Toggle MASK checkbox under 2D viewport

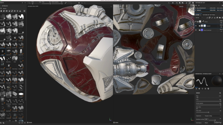coord(114,123)
